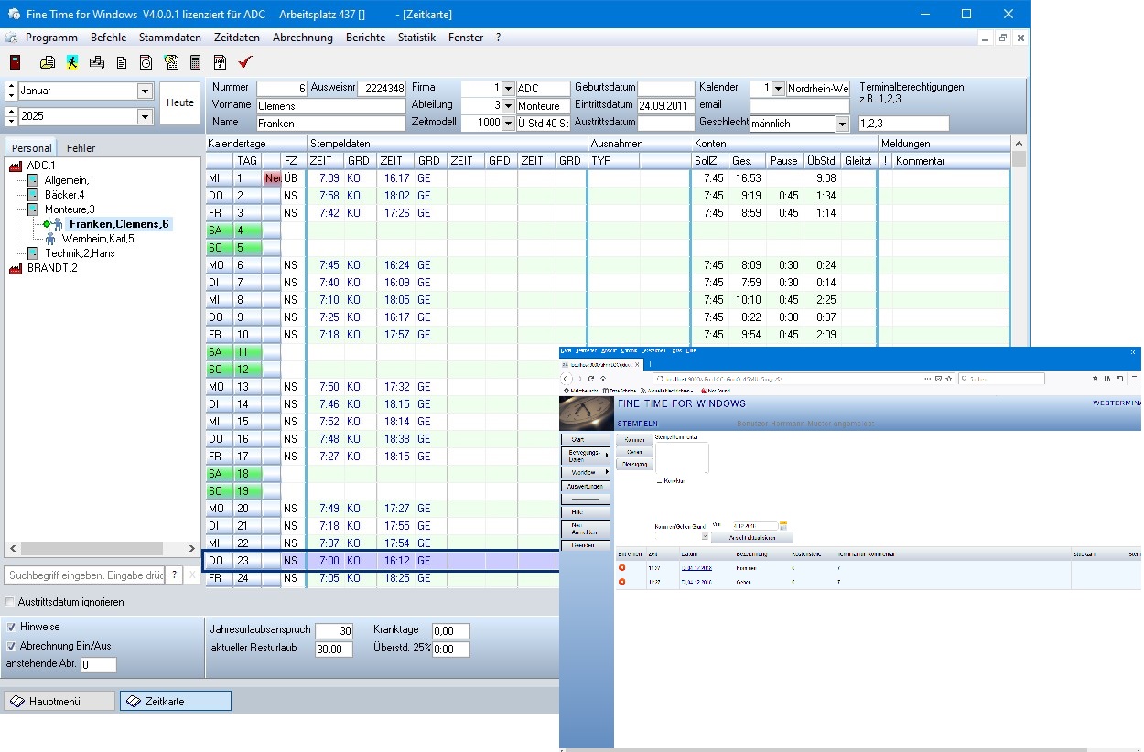Click the Hauptmenü button

coord(59,701)
